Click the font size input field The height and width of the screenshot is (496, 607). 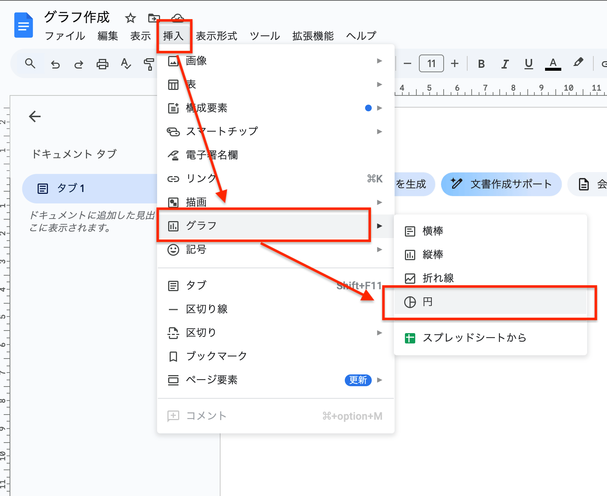pyautogui.click(x=431, y=63)
